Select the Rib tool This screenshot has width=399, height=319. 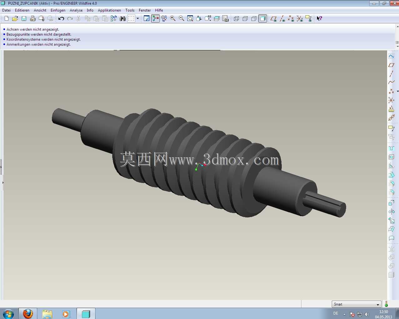pos(391,166)
